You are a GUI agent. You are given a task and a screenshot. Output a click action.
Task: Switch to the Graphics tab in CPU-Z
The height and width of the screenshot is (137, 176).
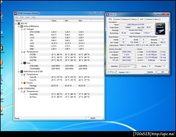tap(149, 19)
